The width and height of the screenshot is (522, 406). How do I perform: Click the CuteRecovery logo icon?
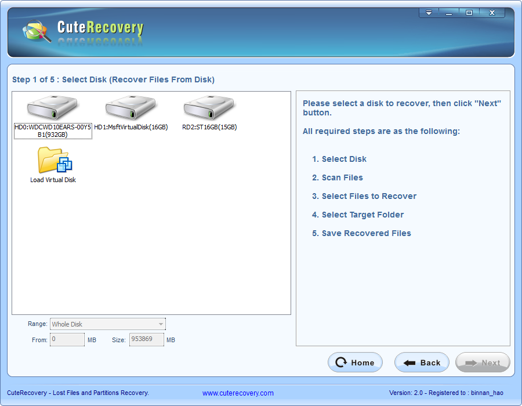click(x=37, y=31)
